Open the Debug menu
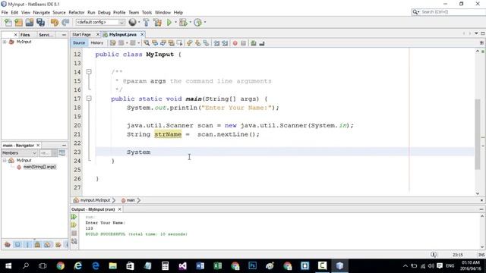Image resolution: width=486 pixels, height=273 pixels. point(104,12)
